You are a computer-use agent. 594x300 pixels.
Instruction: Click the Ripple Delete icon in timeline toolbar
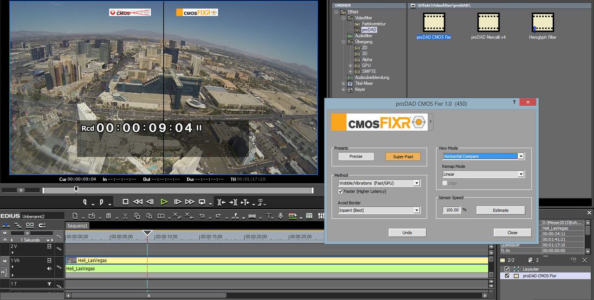189,216
